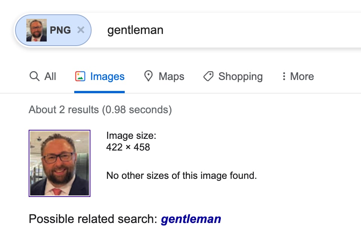Focus the search field containing "gentleman"

(x=230, y=30)
